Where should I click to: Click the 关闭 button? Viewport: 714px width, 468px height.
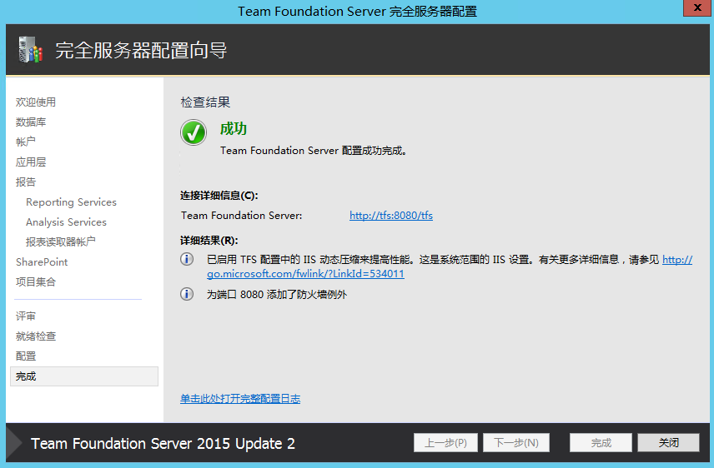(668, 442)
